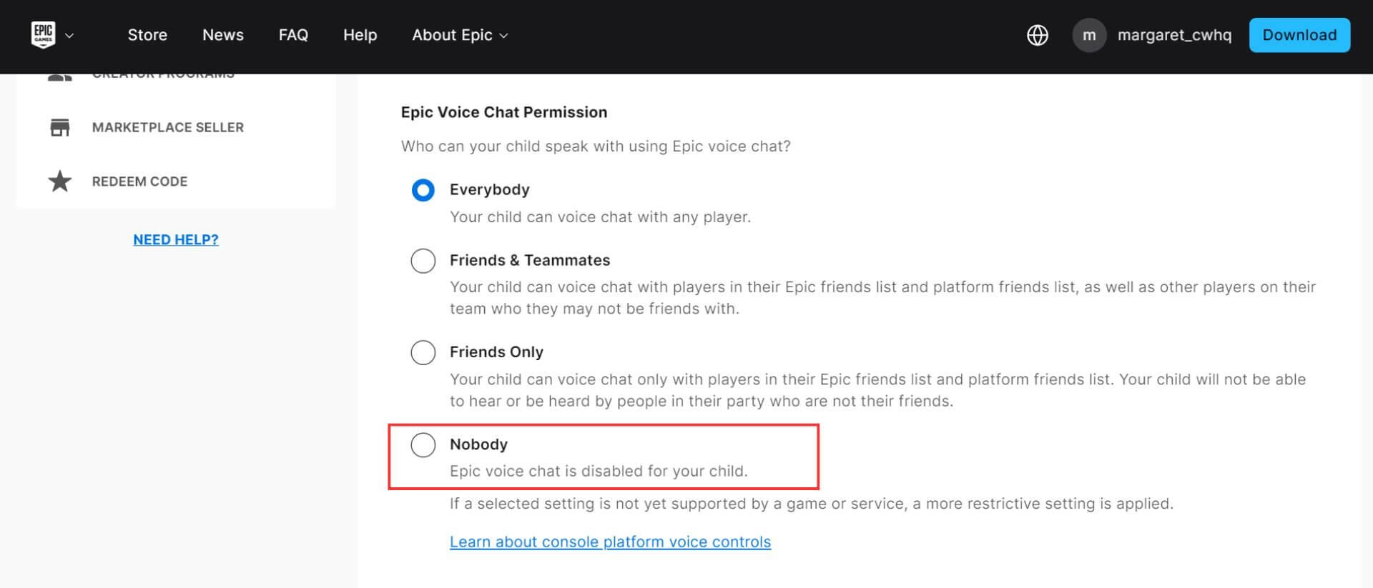The image size is (1373, 588).
Task: Click the Marketplace Seller storefront icon
Action: 60,127
